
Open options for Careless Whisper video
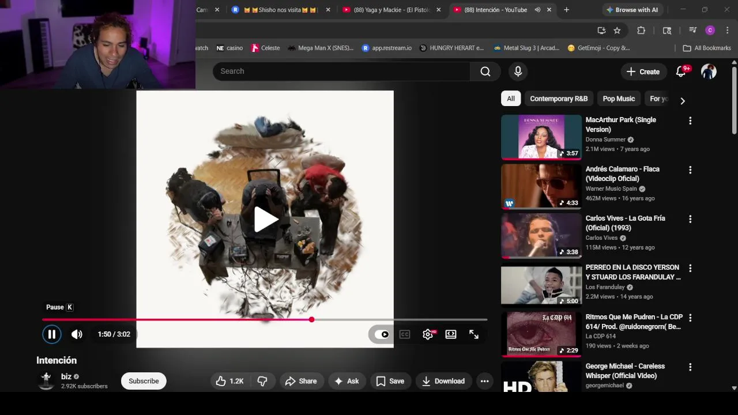(690, 367)
